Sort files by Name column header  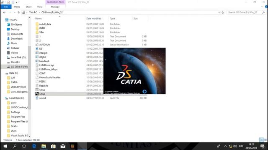tap(39, 18)
